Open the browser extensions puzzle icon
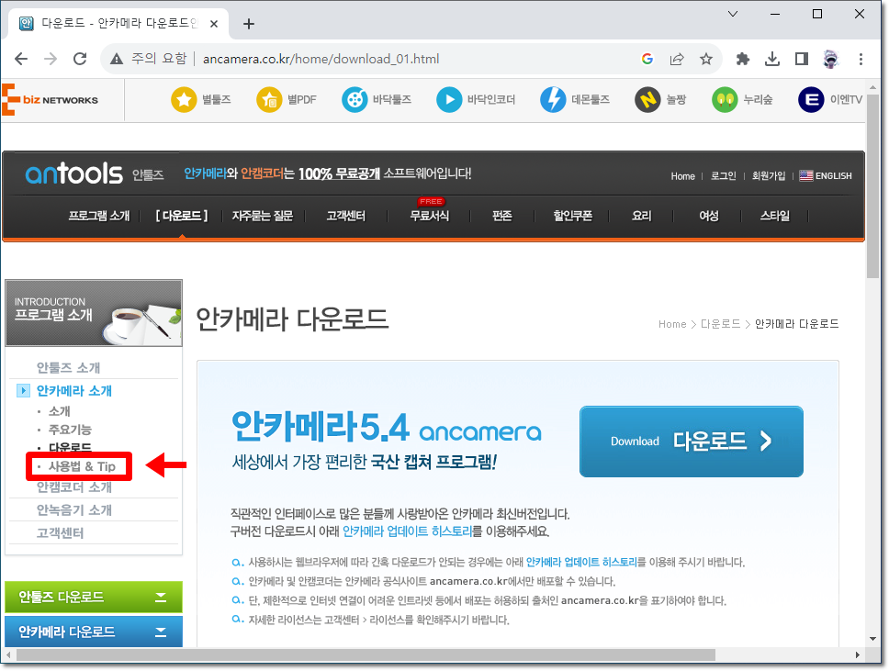The height and width of the screenshot is (671, 889). [x=743, y=59]
